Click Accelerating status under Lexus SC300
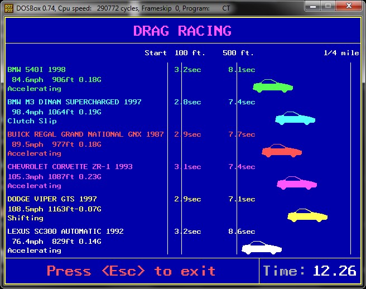The height and width of the screenshot is (289, 366). pos(35,251)
